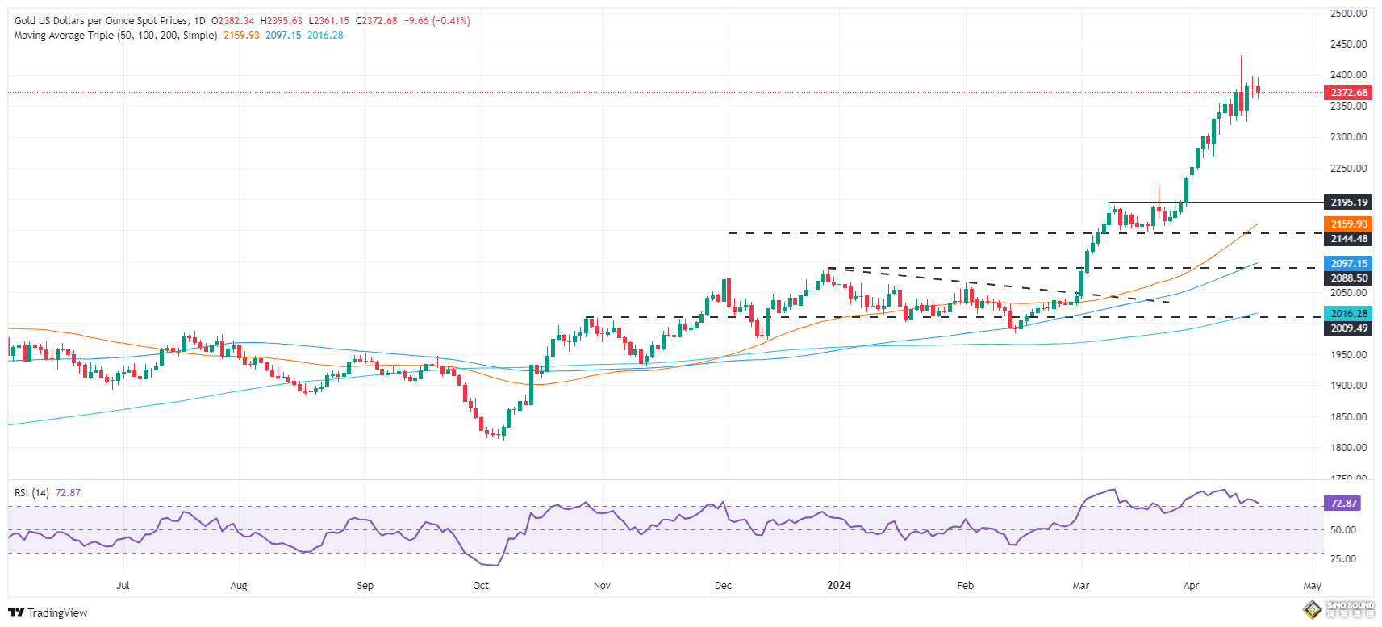The image size is (1382, 627).
Task: Click the Oct label on time axis
Action: [481, 586]
